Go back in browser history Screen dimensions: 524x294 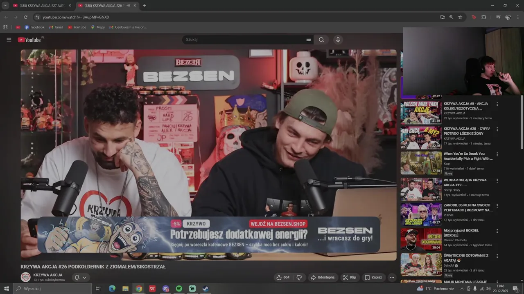click(6, 17)
